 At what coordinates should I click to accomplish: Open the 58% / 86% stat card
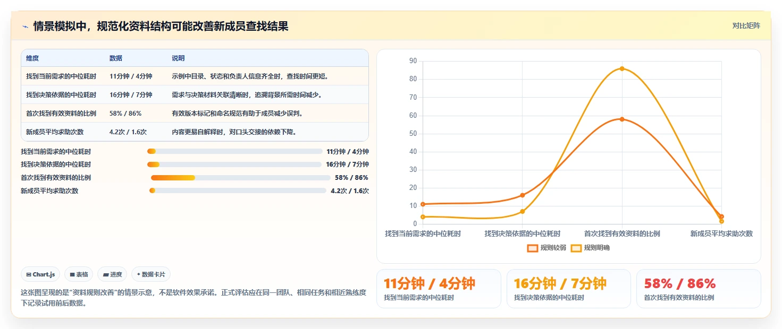coord(699,289)
